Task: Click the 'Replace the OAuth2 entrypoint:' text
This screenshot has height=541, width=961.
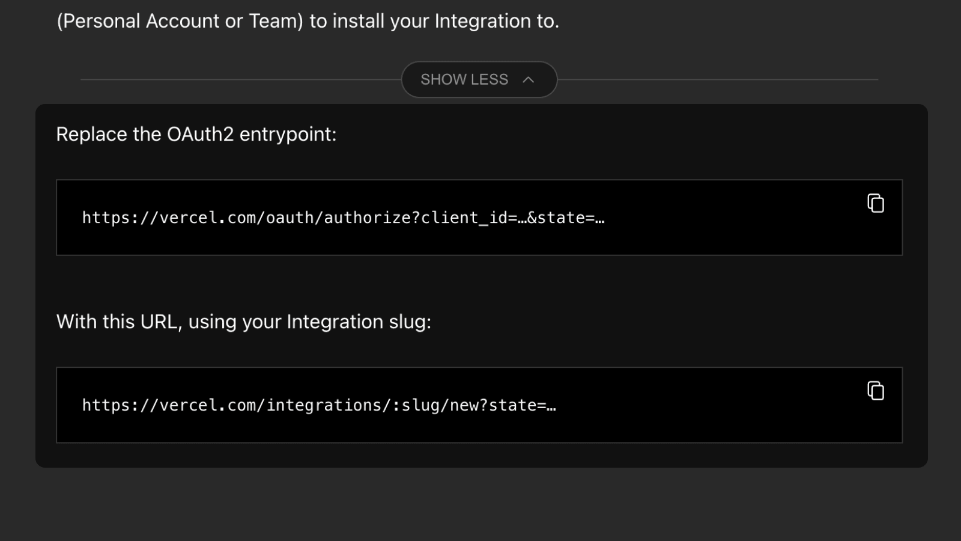Action: coord(196,134)
